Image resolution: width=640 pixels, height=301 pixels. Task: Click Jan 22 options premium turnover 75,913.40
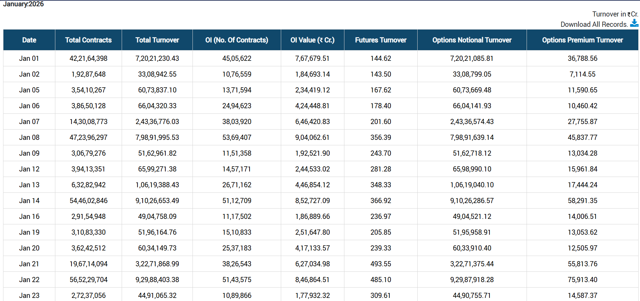pyautogui.click(x=582, y=280)
